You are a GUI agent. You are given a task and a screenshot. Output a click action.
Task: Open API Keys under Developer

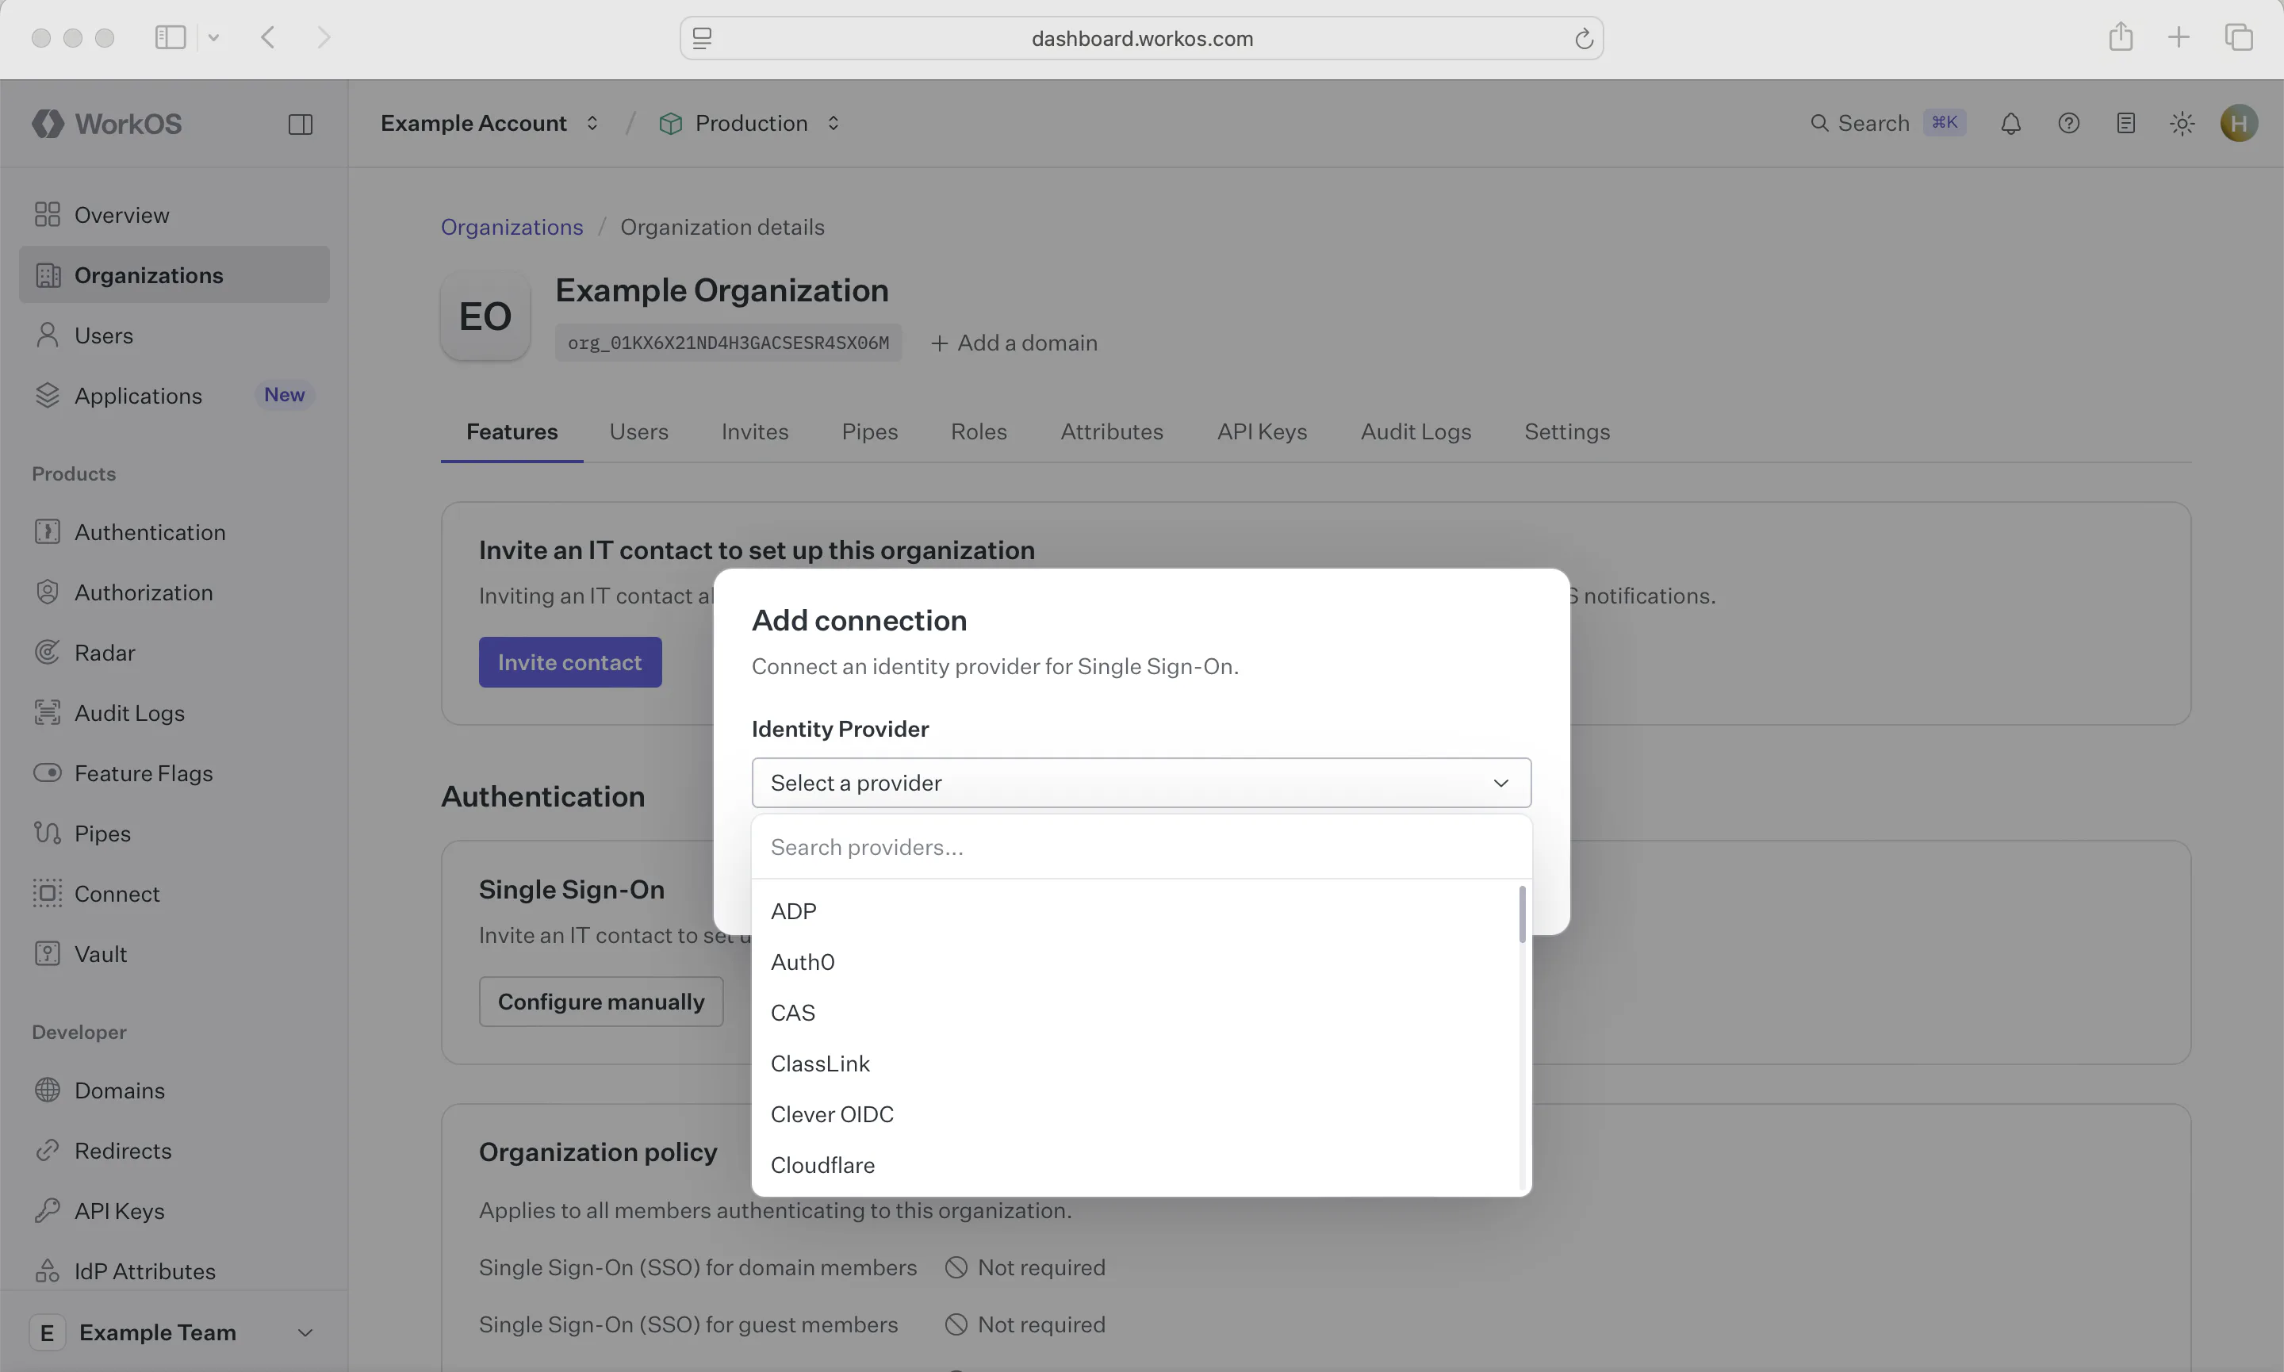tap(174, 1210)
